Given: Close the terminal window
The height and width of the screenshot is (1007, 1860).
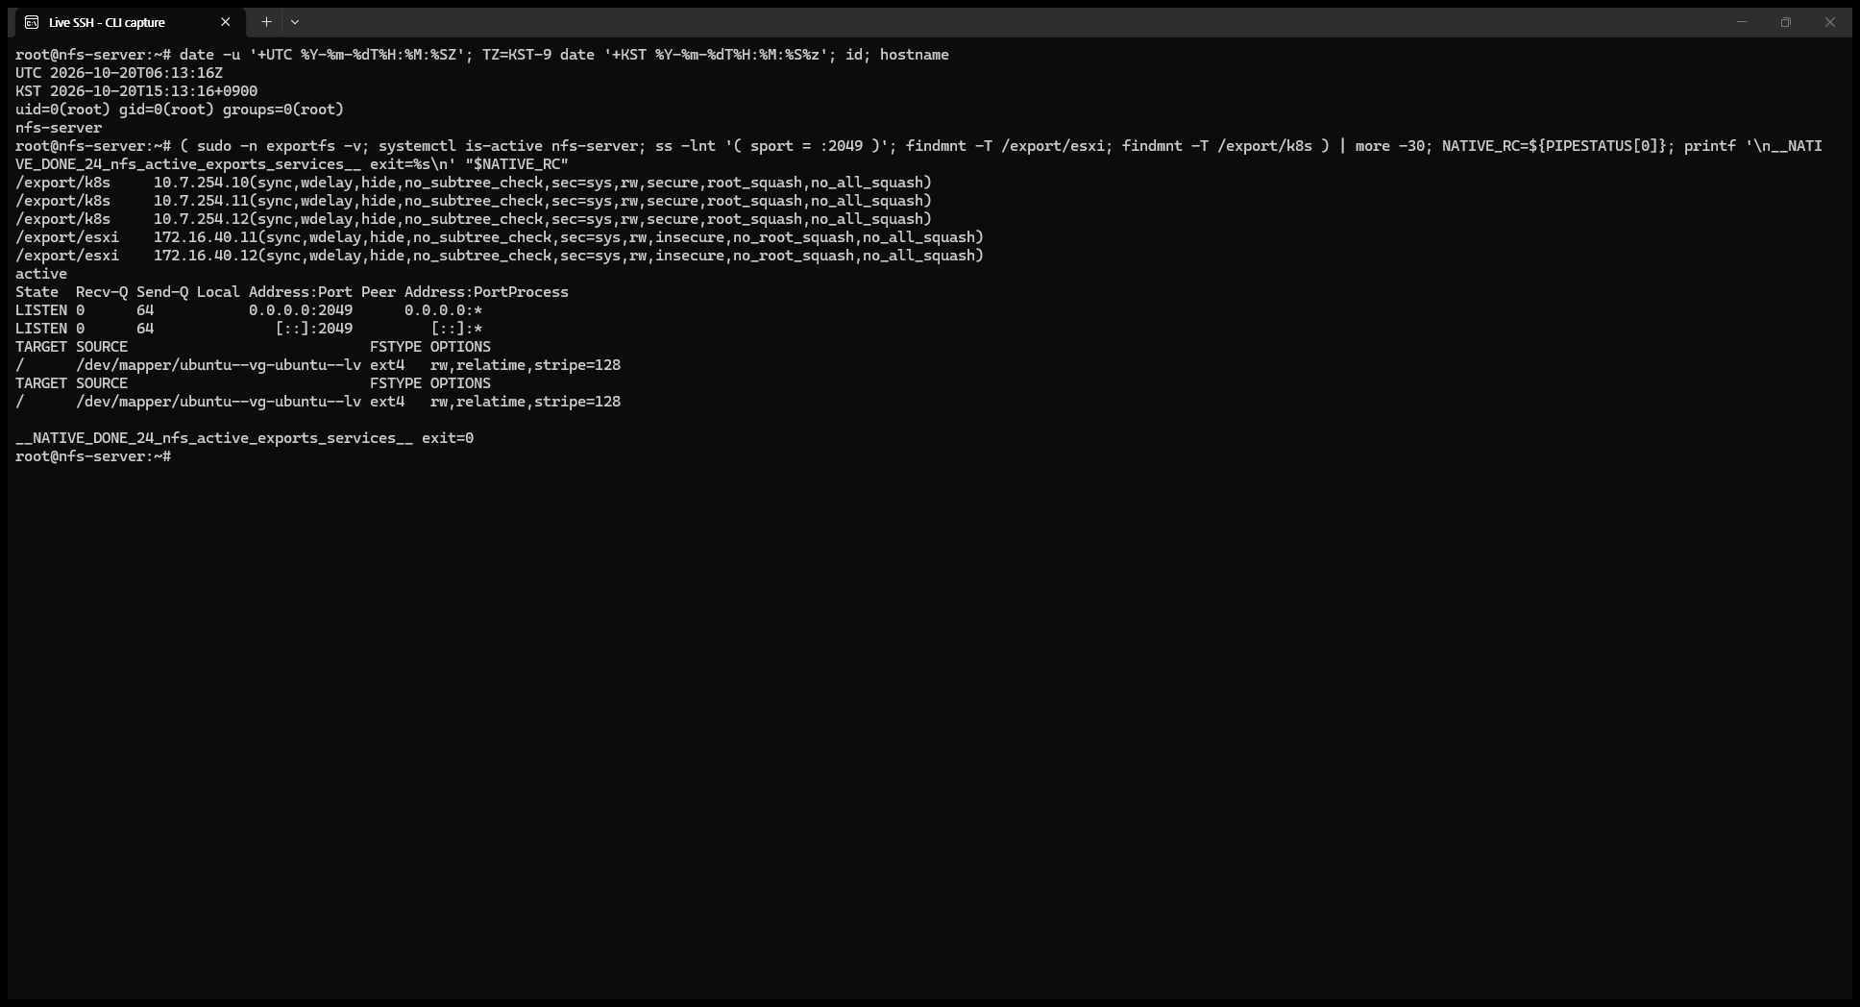Looking at the screenshot, I should [1829, 22].
